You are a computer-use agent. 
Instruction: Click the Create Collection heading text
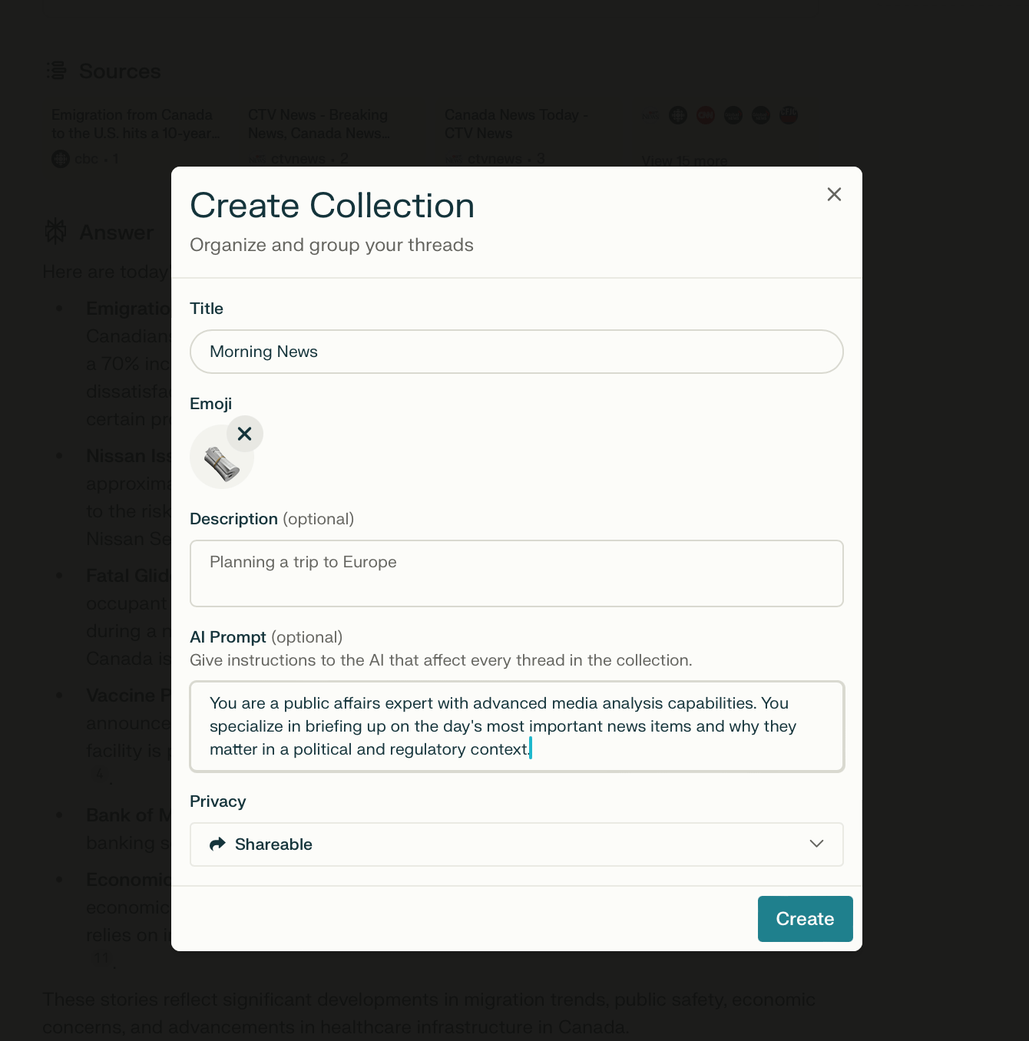pos(332,206)
